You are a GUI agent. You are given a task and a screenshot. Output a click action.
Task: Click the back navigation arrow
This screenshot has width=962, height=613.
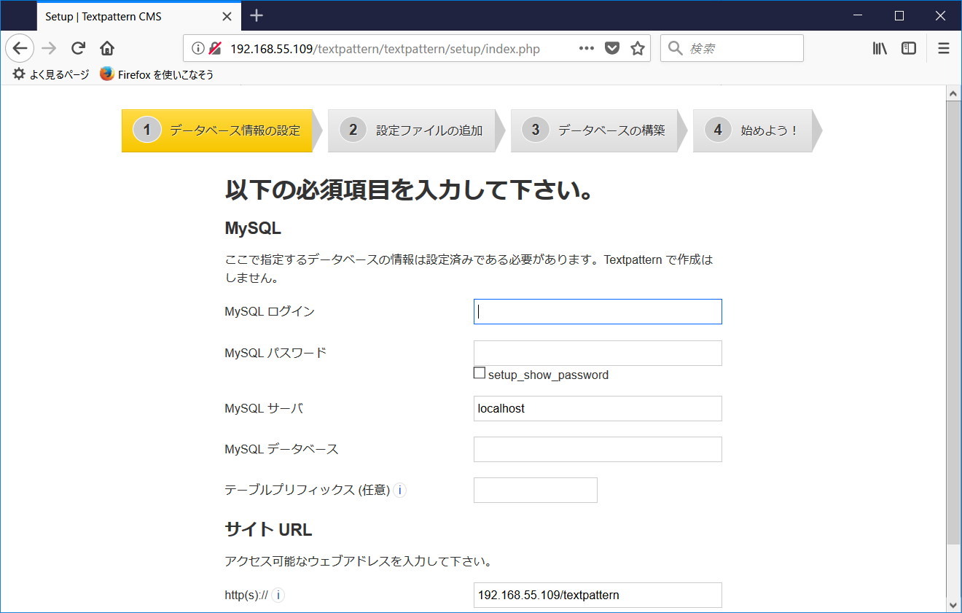[x=19, y=48]
